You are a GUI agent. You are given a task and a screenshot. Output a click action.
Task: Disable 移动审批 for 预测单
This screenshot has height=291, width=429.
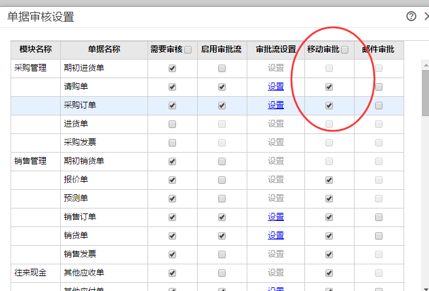pyautogui.click(x=329, y=199)
